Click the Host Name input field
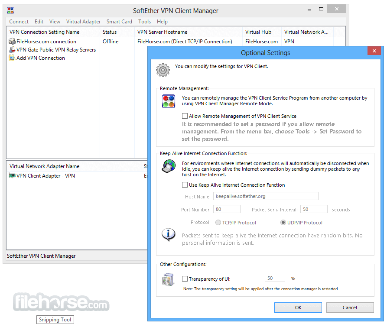This screenshot has width=387, height=324. [266, 196]
